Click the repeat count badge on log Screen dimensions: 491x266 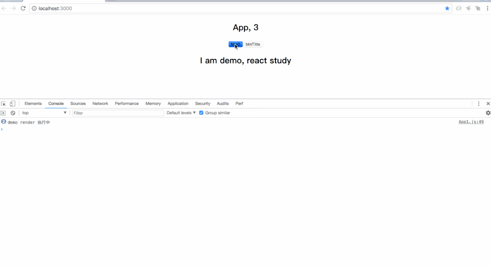click(3, 122)
